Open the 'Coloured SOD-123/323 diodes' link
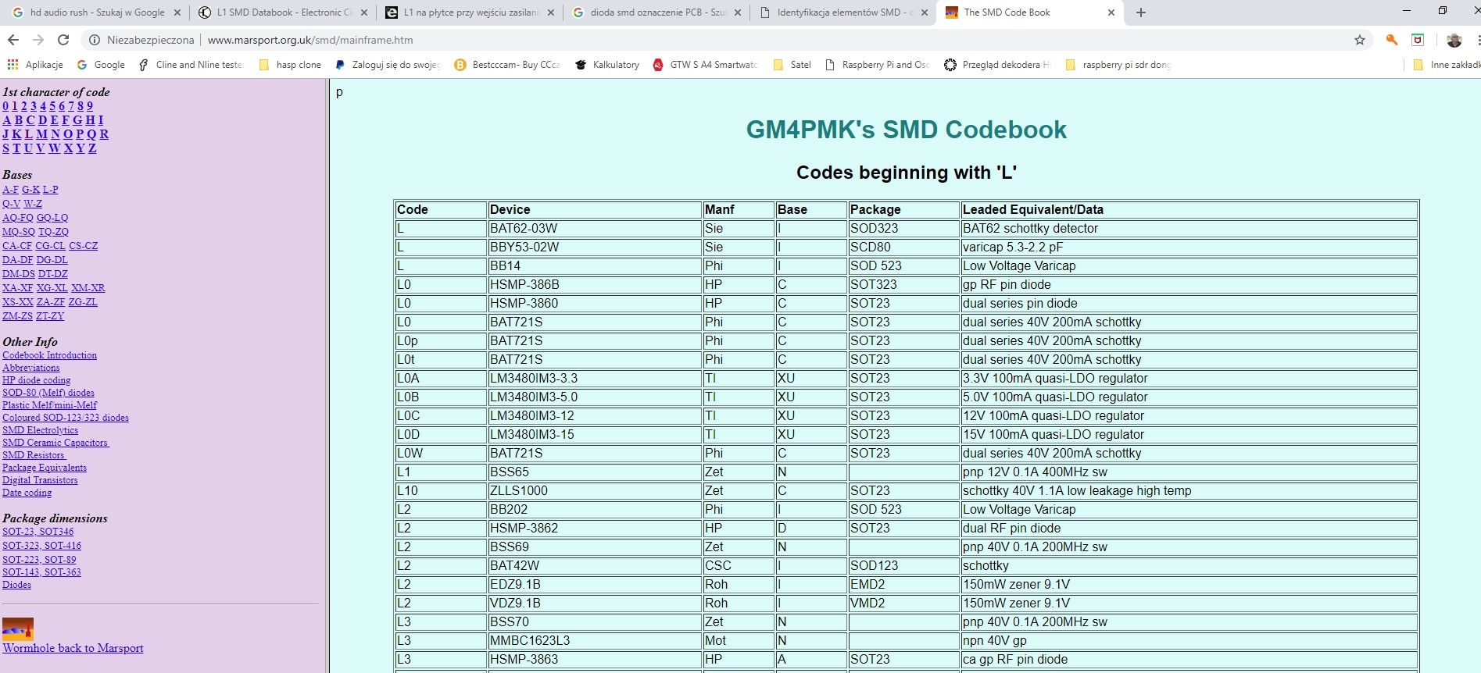Viewport: 1481px width, 673px height. click(x=66, y=418)
